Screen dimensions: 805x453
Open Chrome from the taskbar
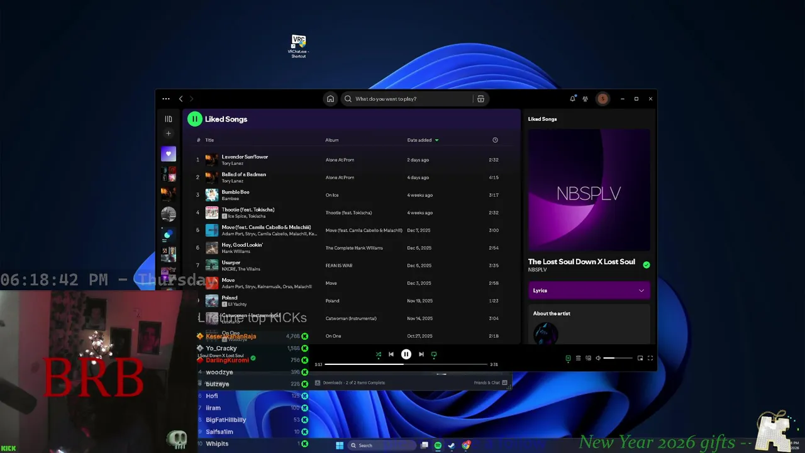click(x=466, y=445)
